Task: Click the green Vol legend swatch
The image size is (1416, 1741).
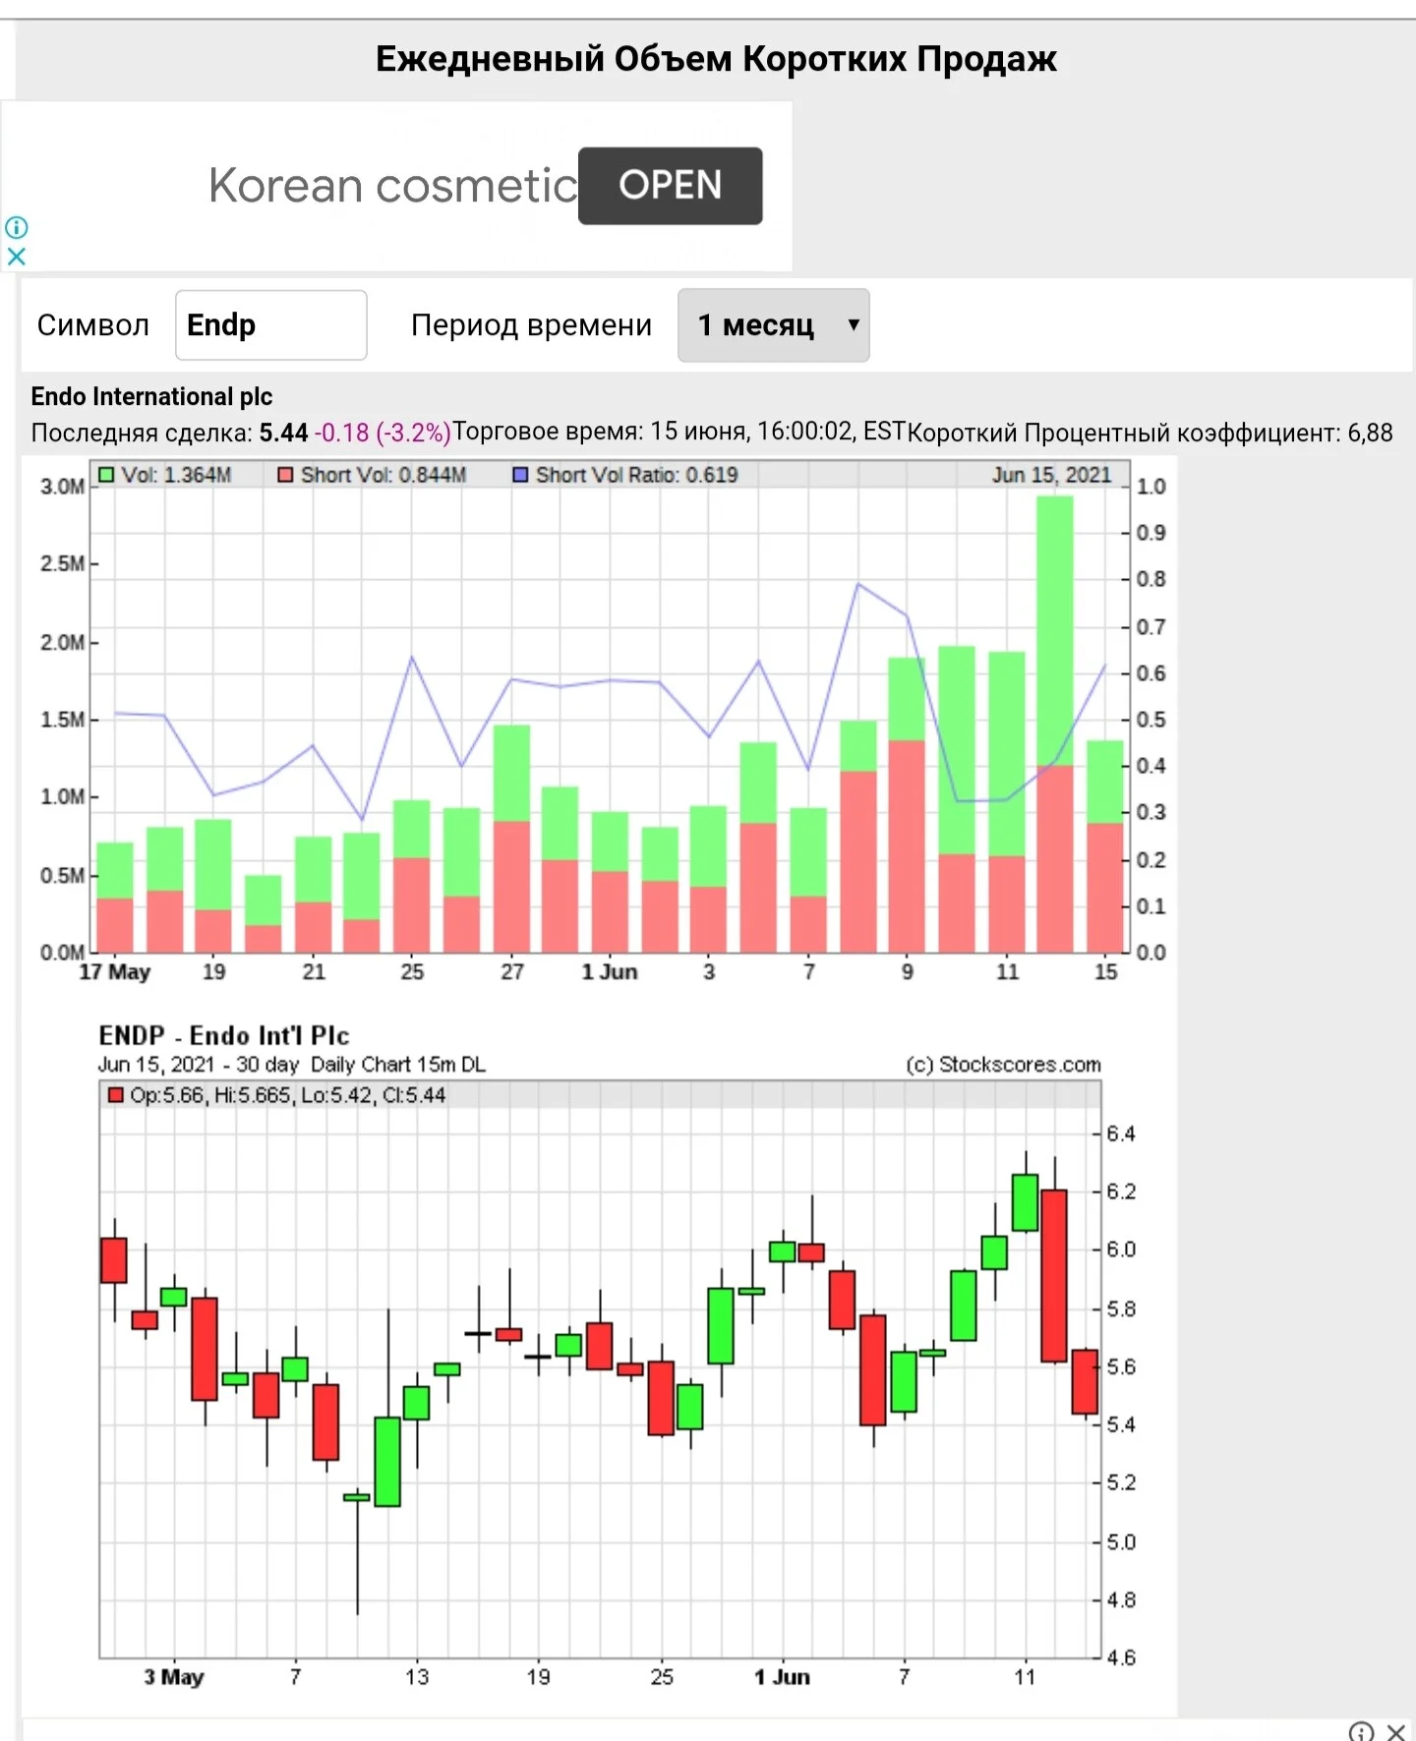Action: pyautogui.click(x=106, y=475)
